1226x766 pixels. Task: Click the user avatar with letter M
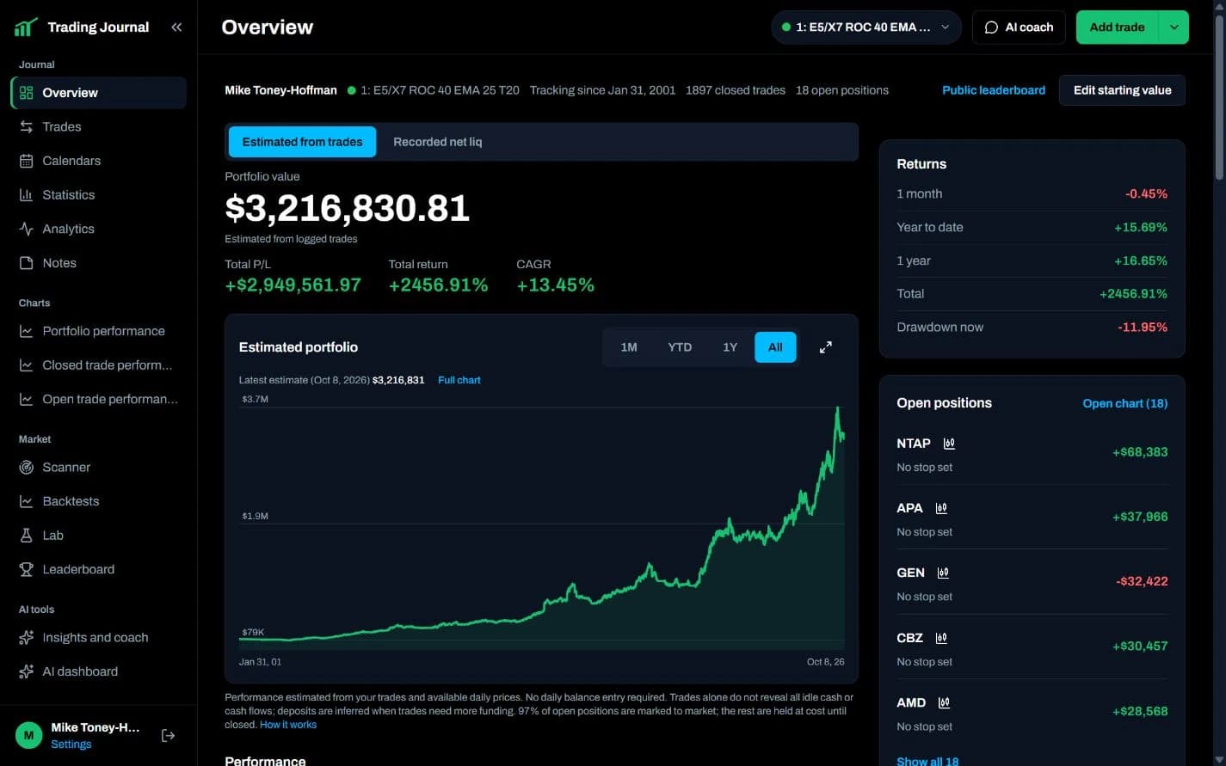29,735
